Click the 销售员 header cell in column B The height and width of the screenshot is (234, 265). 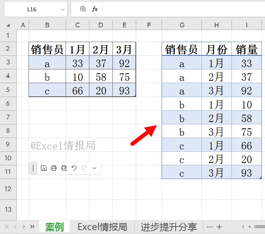[47, 49]
